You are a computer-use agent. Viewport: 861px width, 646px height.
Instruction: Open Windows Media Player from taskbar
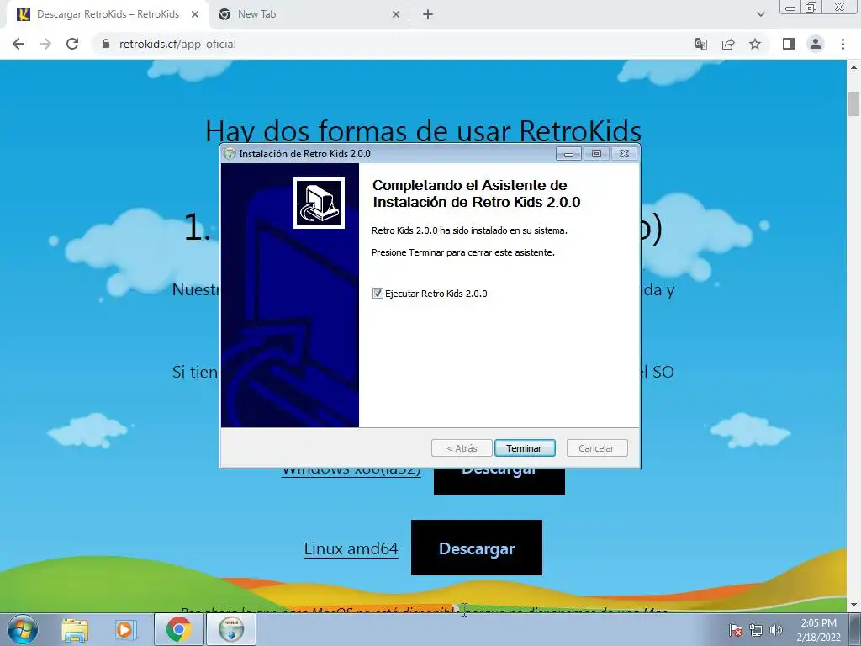pos(124,630)
